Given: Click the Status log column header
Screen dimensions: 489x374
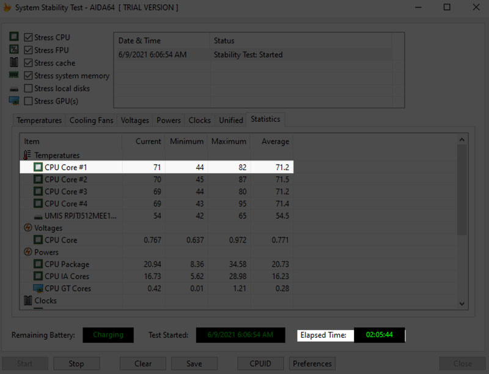Looking at the screenshot, I should (x=301, y=40).
